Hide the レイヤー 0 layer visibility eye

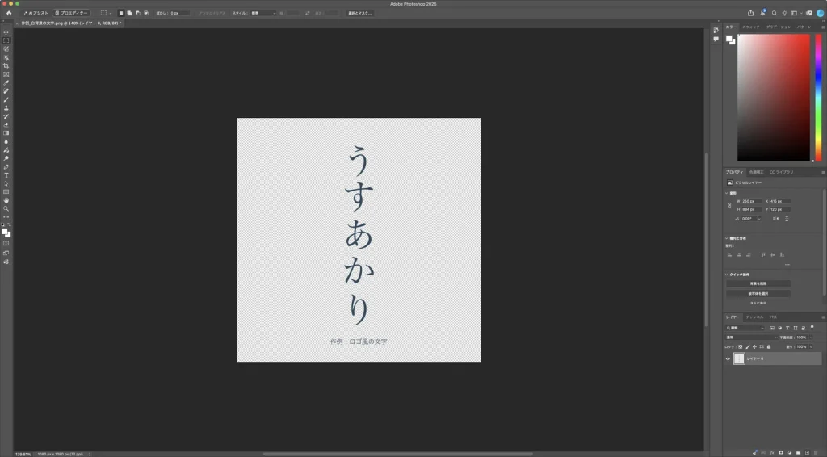coord(728,359)
